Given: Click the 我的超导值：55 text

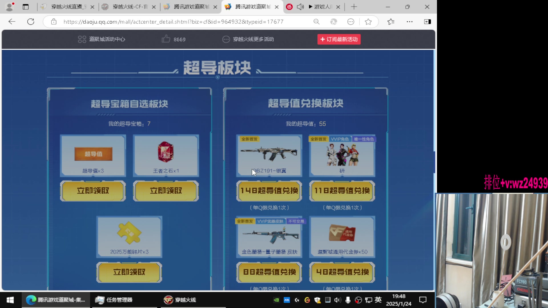Looking at the screenshot, I should [306, 124].
